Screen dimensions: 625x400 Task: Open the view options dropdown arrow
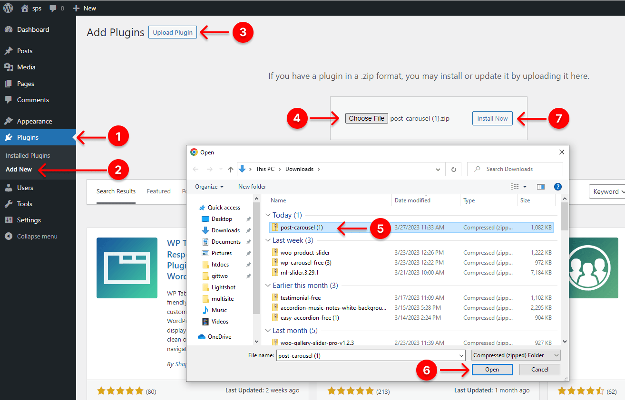tap(525, 187)
